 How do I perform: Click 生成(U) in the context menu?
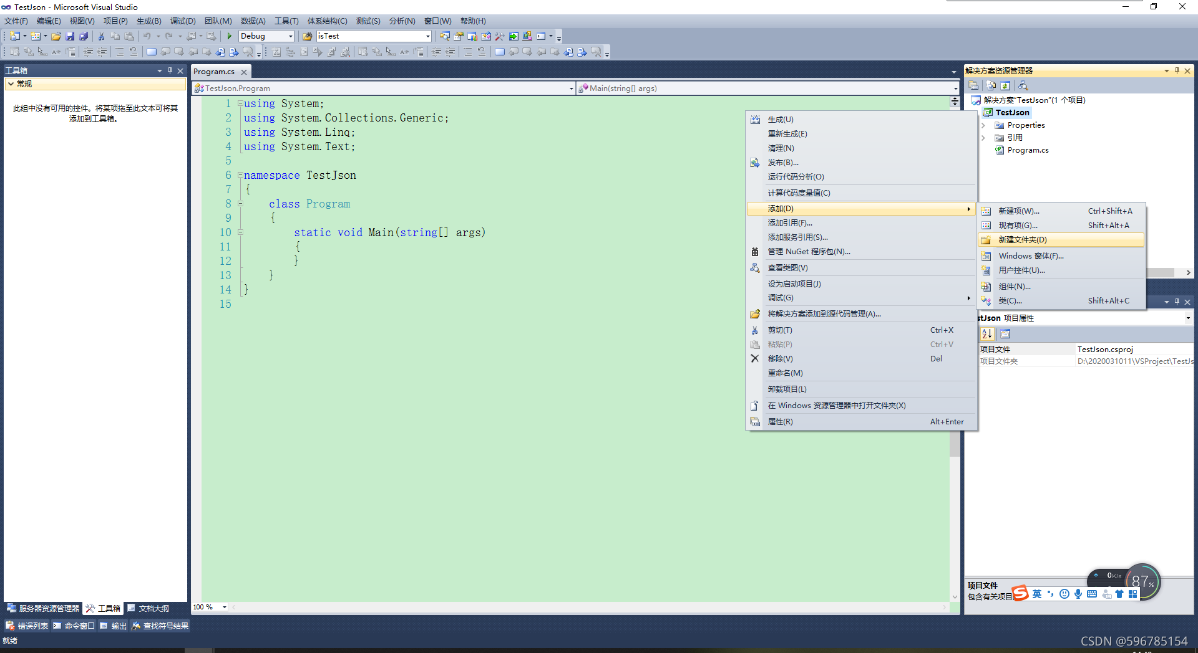point(861,120)
